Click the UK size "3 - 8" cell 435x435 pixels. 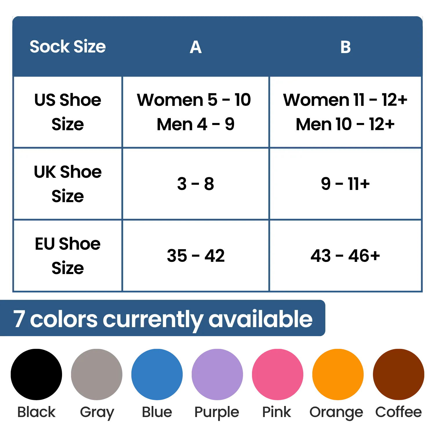click(x=196, y=184)
